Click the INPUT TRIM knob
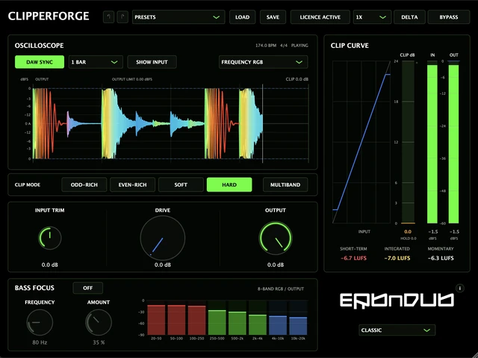Viewport: 478px width, 358px height. (50, 238)
